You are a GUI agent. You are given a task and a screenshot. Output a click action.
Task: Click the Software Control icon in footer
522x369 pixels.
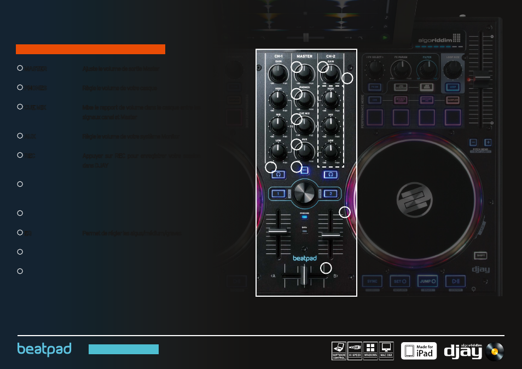(339, 351)
